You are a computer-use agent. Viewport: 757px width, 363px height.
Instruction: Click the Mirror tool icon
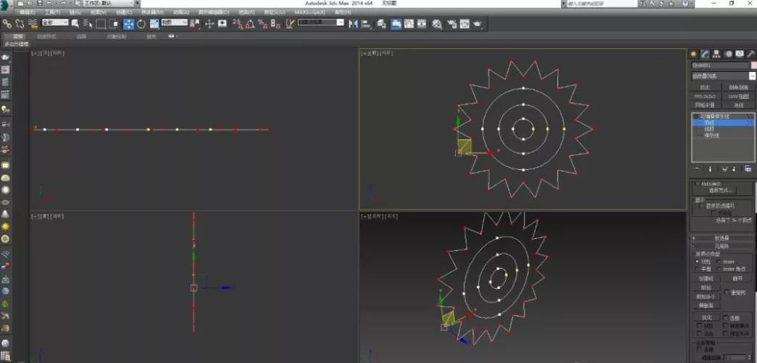(x=354, y=24)
